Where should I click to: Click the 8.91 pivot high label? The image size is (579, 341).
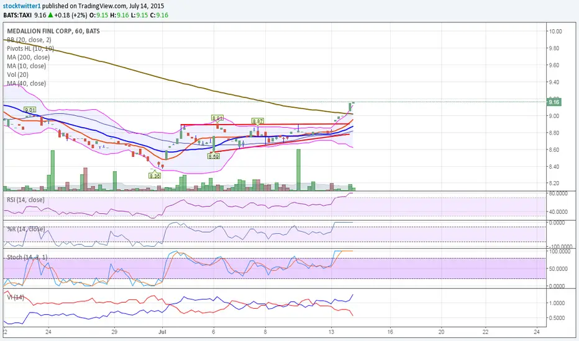(x=217, y=118)
